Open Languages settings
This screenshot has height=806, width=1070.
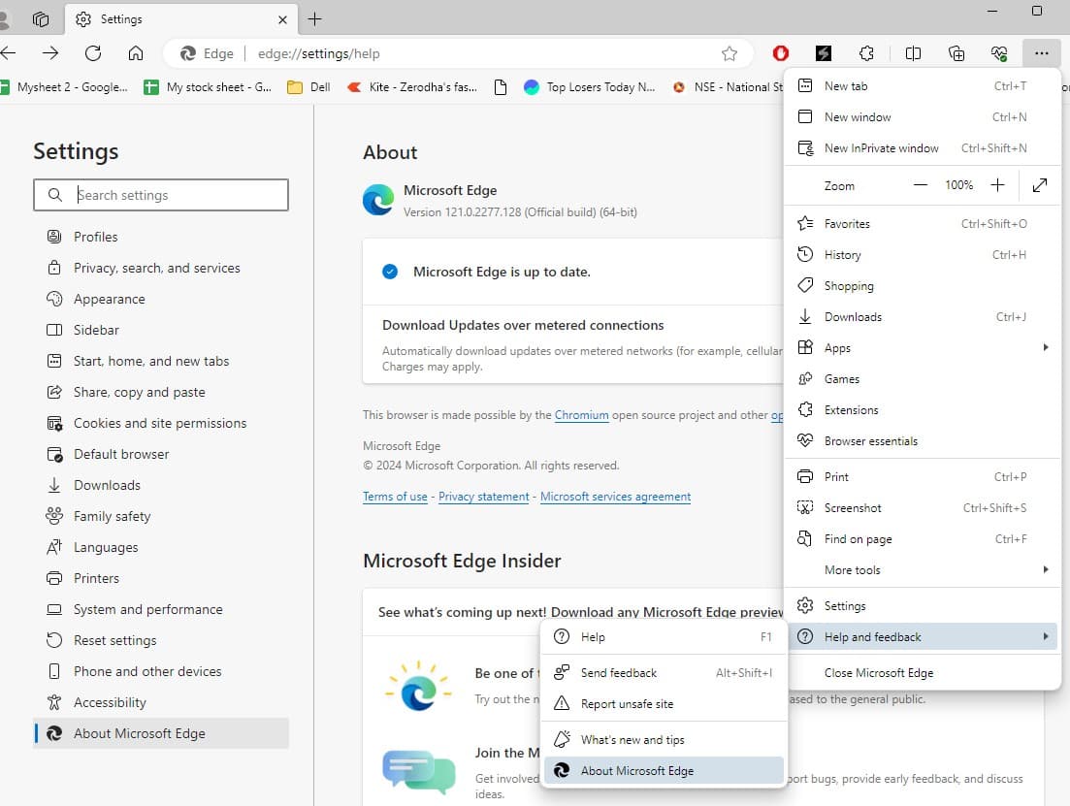tap(161, 547)
